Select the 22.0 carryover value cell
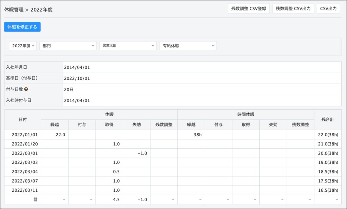This screenshot has height=209, width=347. tap(55, 135)
